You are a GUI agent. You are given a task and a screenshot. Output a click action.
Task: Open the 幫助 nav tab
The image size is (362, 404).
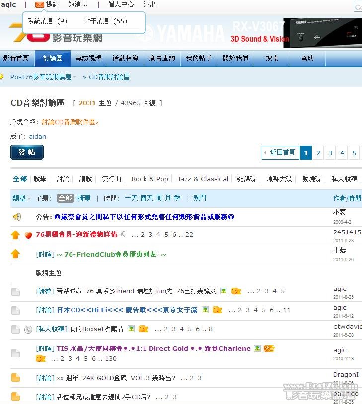point(307,58)
